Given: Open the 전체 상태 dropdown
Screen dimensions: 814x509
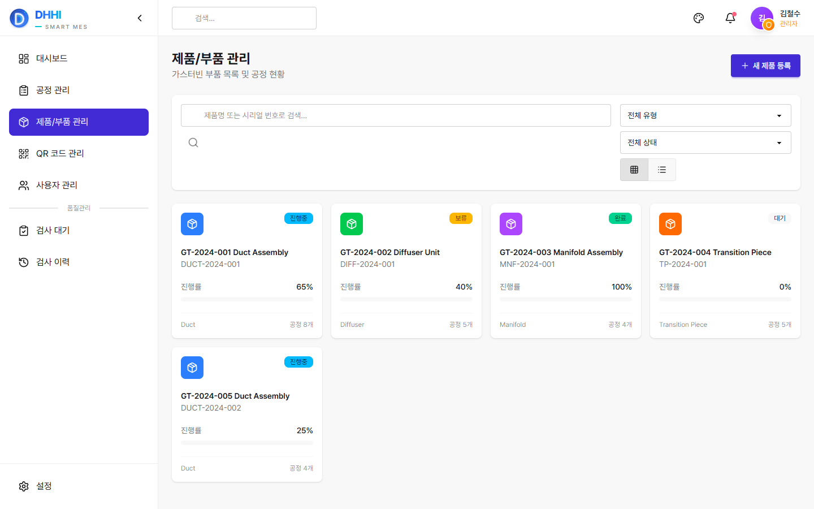Looking at the screenshot, I should [x=705, y=143].
